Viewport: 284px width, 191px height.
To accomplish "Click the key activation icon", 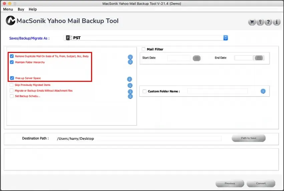I will (x=260, y=22).
